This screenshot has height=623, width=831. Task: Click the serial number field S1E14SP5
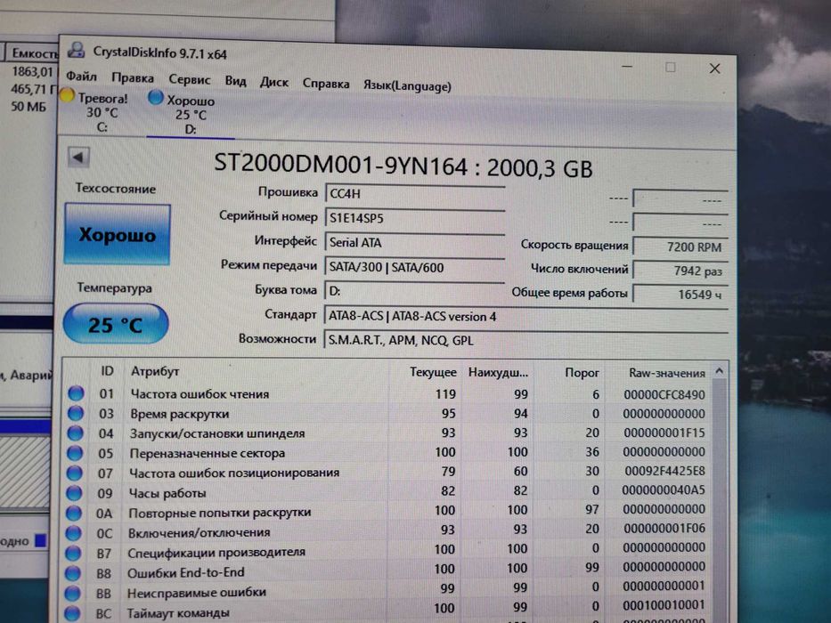pos(414,218)
